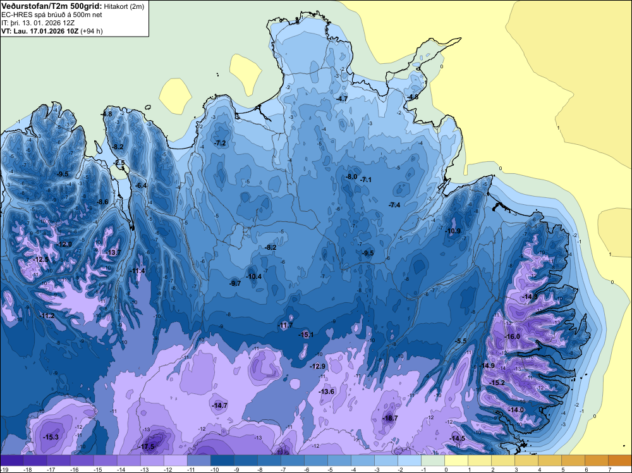Screen dimensions: 632x473
Task: Select color scale swatch between 3 and 4
Action: (526, 460)
